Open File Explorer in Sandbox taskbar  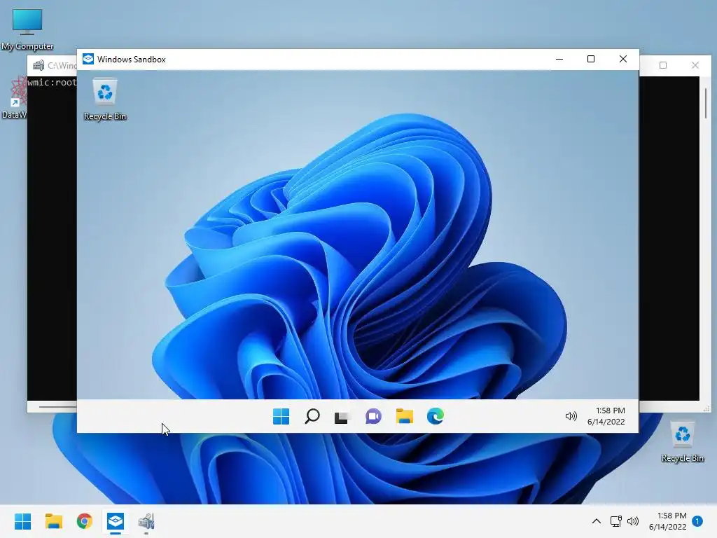click(405, 416)
